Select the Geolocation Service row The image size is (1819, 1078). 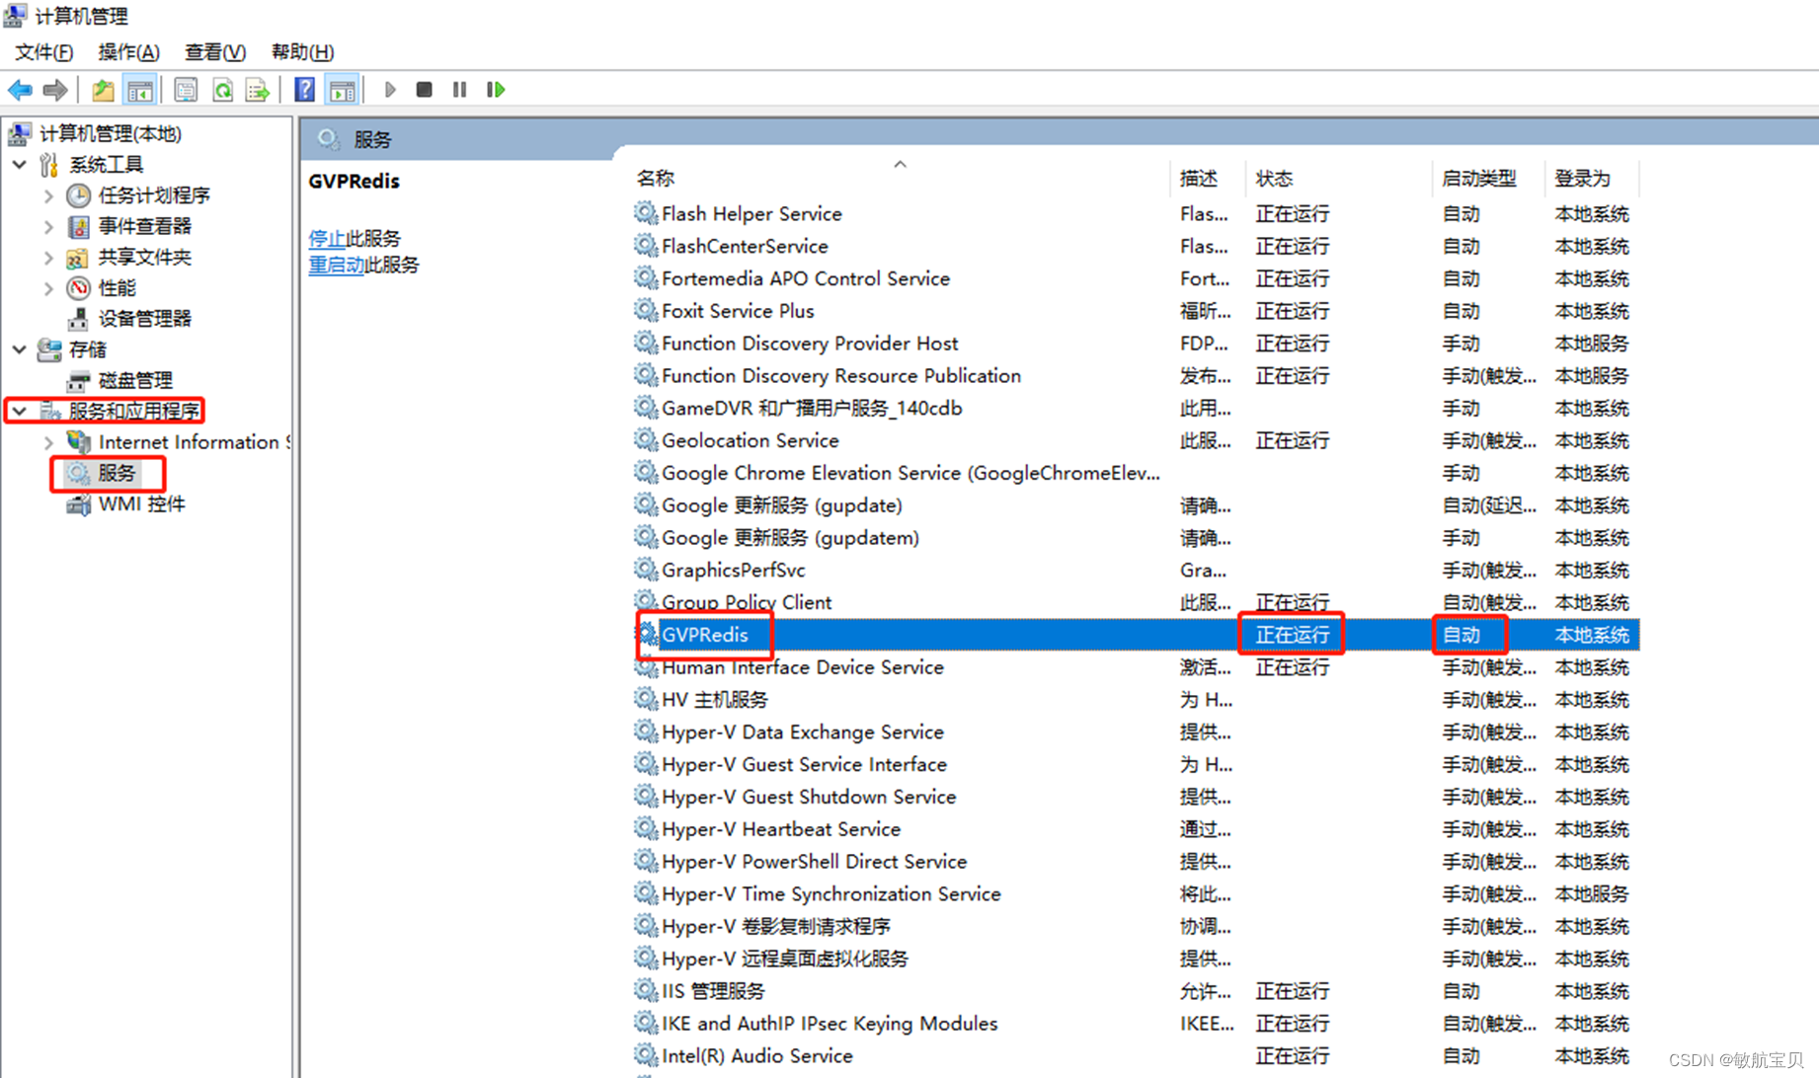[x=1136, y=440]
